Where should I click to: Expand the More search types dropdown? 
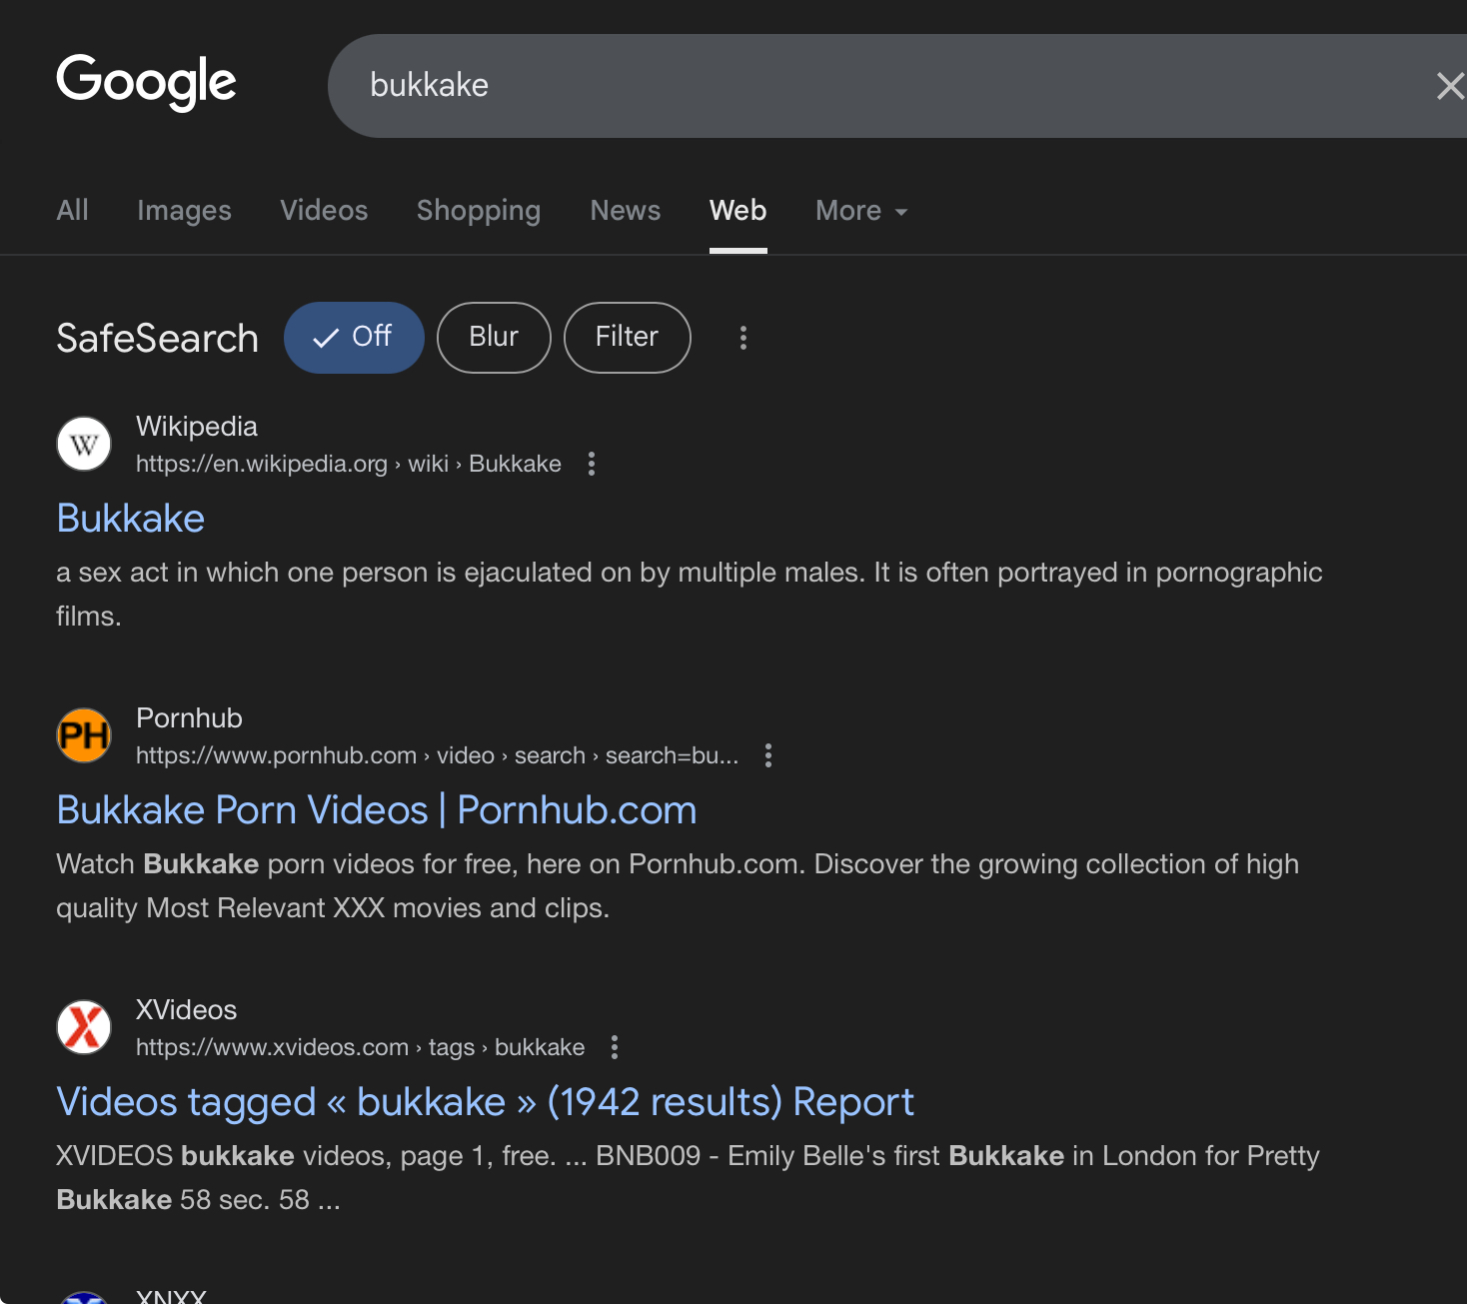point(860,211)
